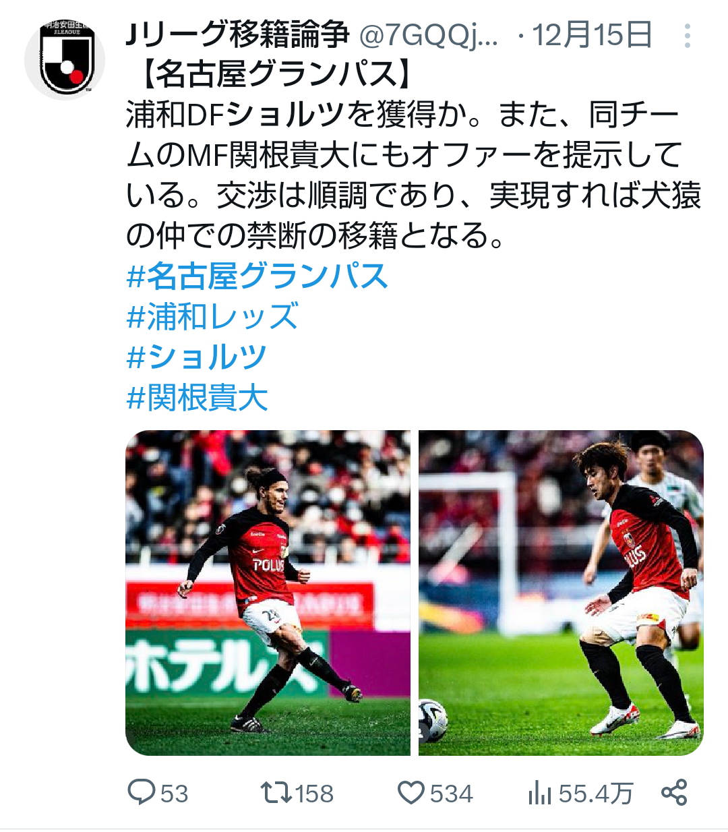The image size is (728, 832).
Task: Like the post with heart icon
Action: click(411, 792)
